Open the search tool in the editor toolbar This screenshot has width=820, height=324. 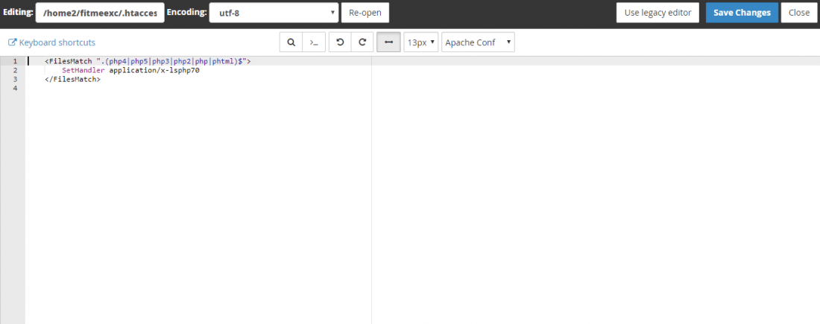(x=291, y=42)
